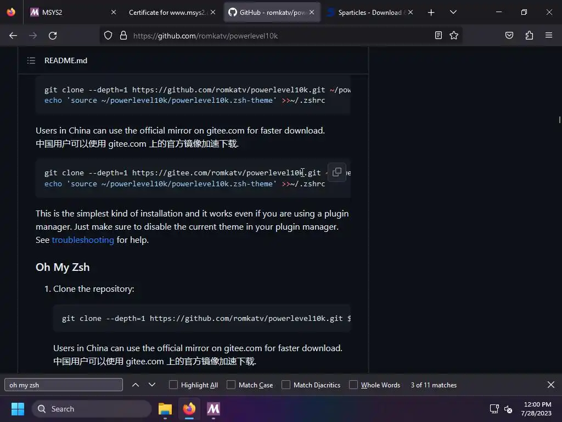
Task: Go back to the previous page
Action: 13,36
